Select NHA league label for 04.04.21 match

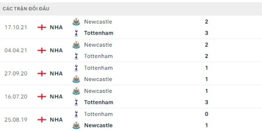(x=56, y=50)
